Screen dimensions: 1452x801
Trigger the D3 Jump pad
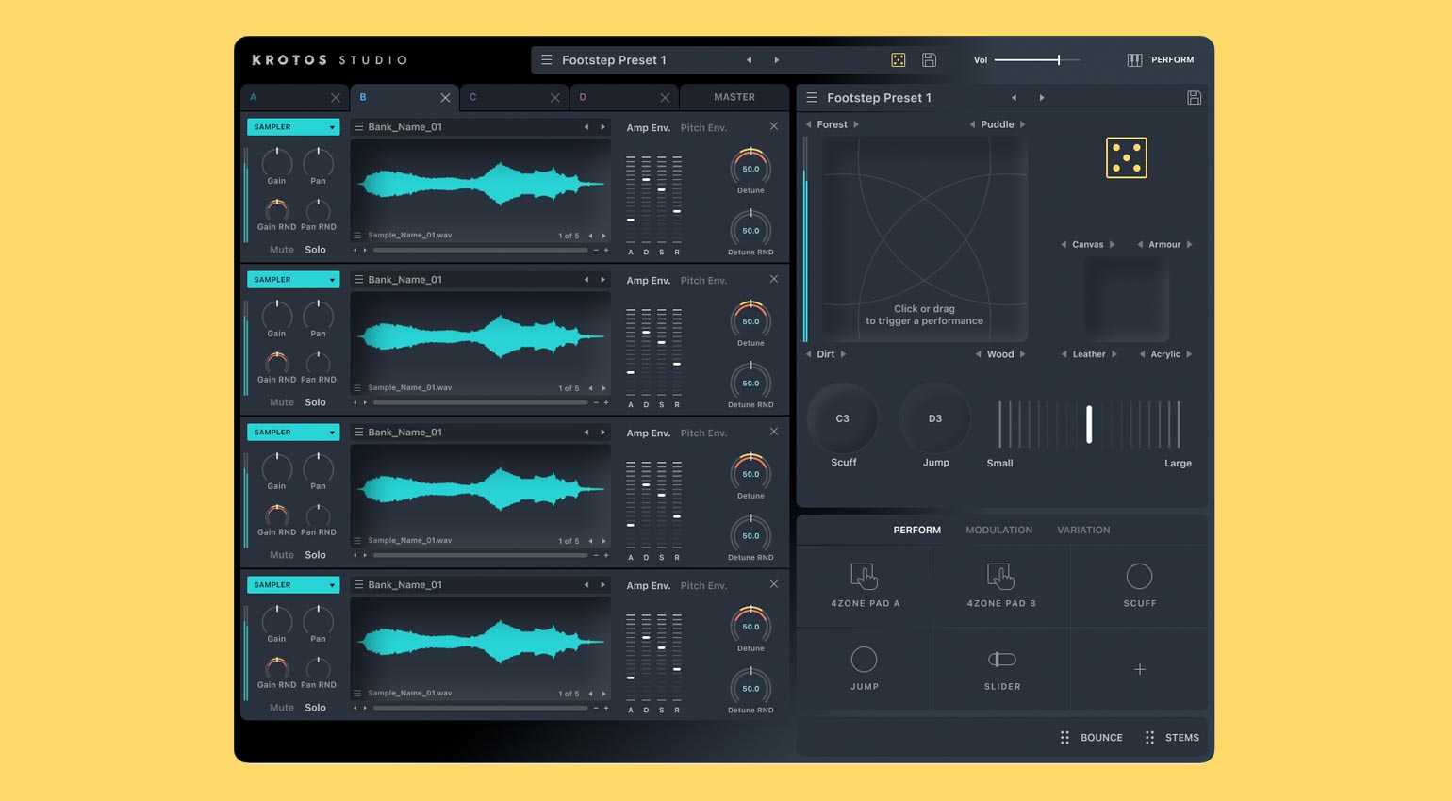click(x=935, y=418)
